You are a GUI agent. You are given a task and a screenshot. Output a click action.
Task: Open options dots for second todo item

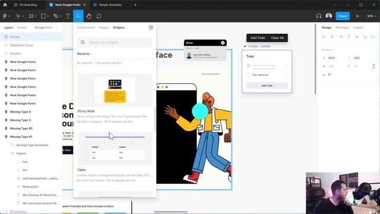pos(286,75)
